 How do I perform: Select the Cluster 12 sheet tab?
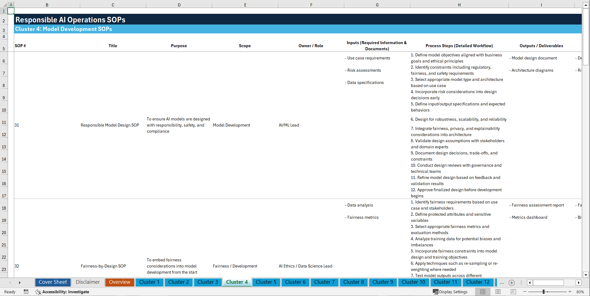478,282
